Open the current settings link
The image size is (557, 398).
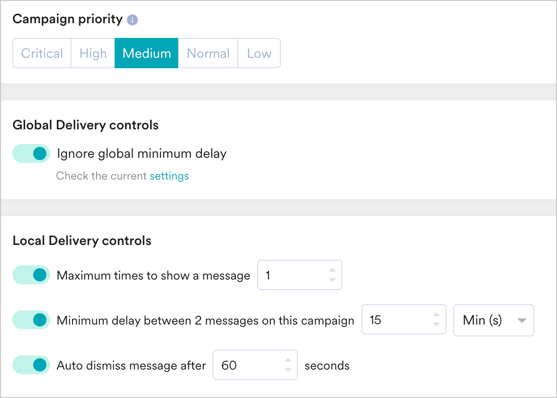point(169,176)
